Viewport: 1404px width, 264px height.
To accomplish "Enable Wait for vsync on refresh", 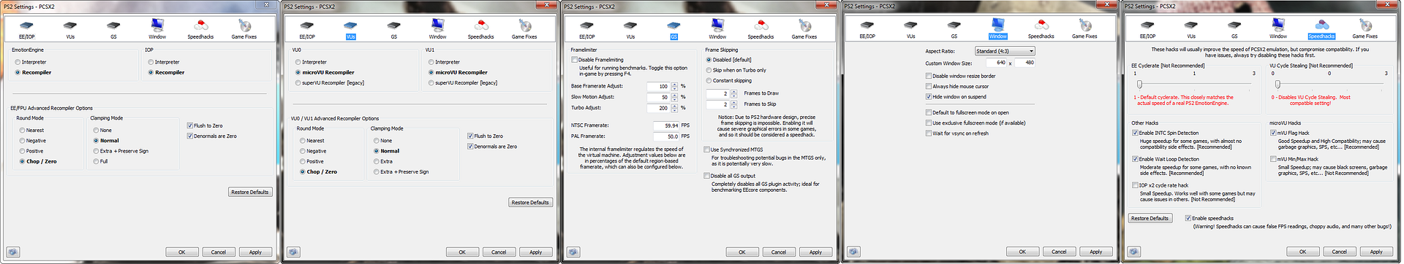I will [957, 133].
